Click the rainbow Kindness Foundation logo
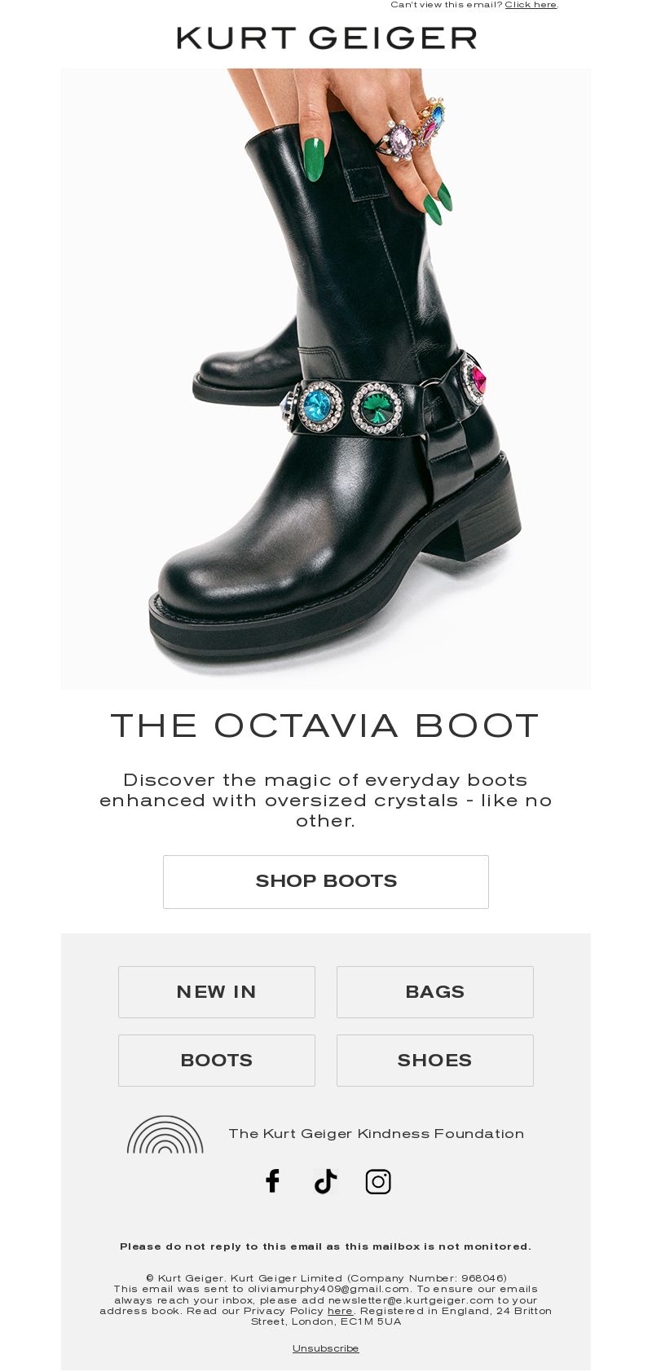 pyautogui.click(x=165, y=1134)
